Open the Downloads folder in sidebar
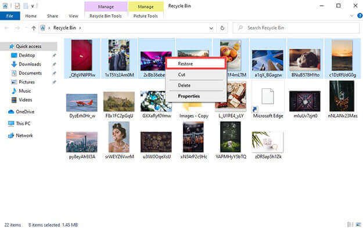The height and width of the screenshot is (228, 363). (x=30, y=64)
